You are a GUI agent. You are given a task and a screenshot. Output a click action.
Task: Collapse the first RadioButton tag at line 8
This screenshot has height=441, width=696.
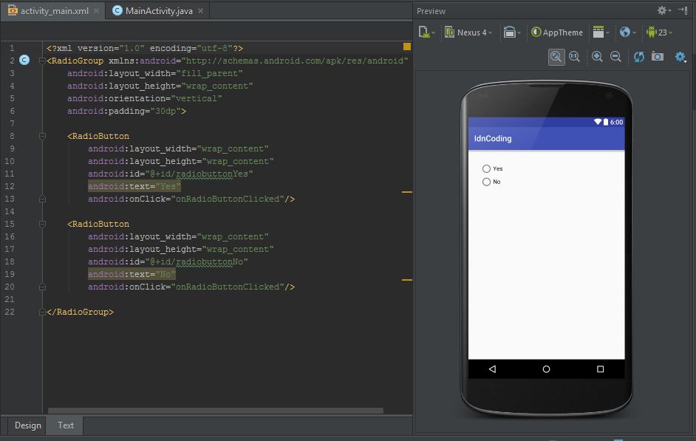tap(42, 136)
